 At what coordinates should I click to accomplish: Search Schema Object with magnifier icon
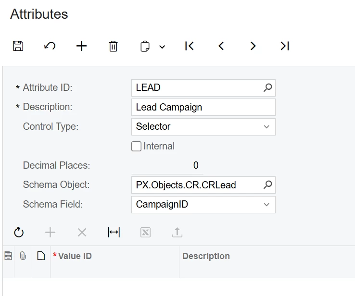click(x=268, y=185)
